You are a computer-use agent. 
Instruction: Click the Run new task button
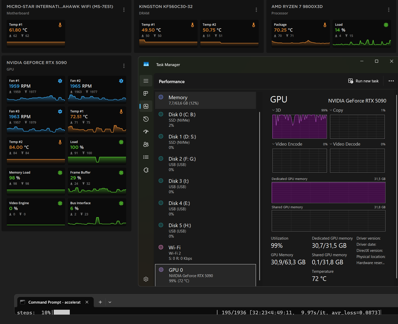363,81
